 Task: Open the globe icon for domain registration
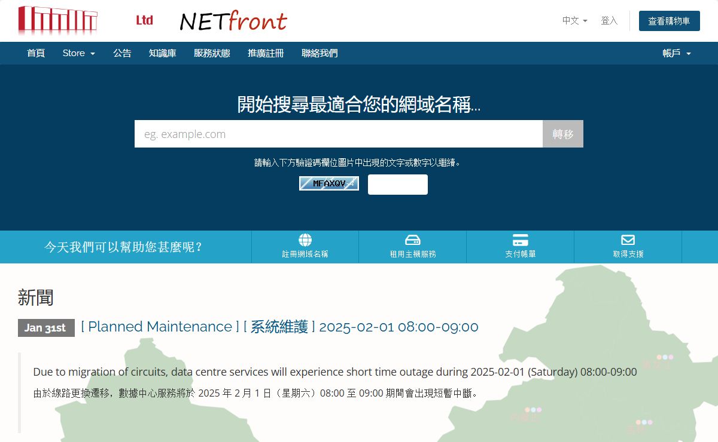(305, 240)
